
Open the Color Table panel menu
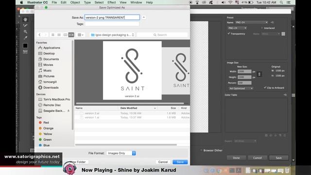tap(285, 95)
